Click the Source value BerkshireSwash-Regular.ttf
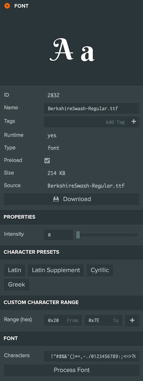 tap(86, 186)
